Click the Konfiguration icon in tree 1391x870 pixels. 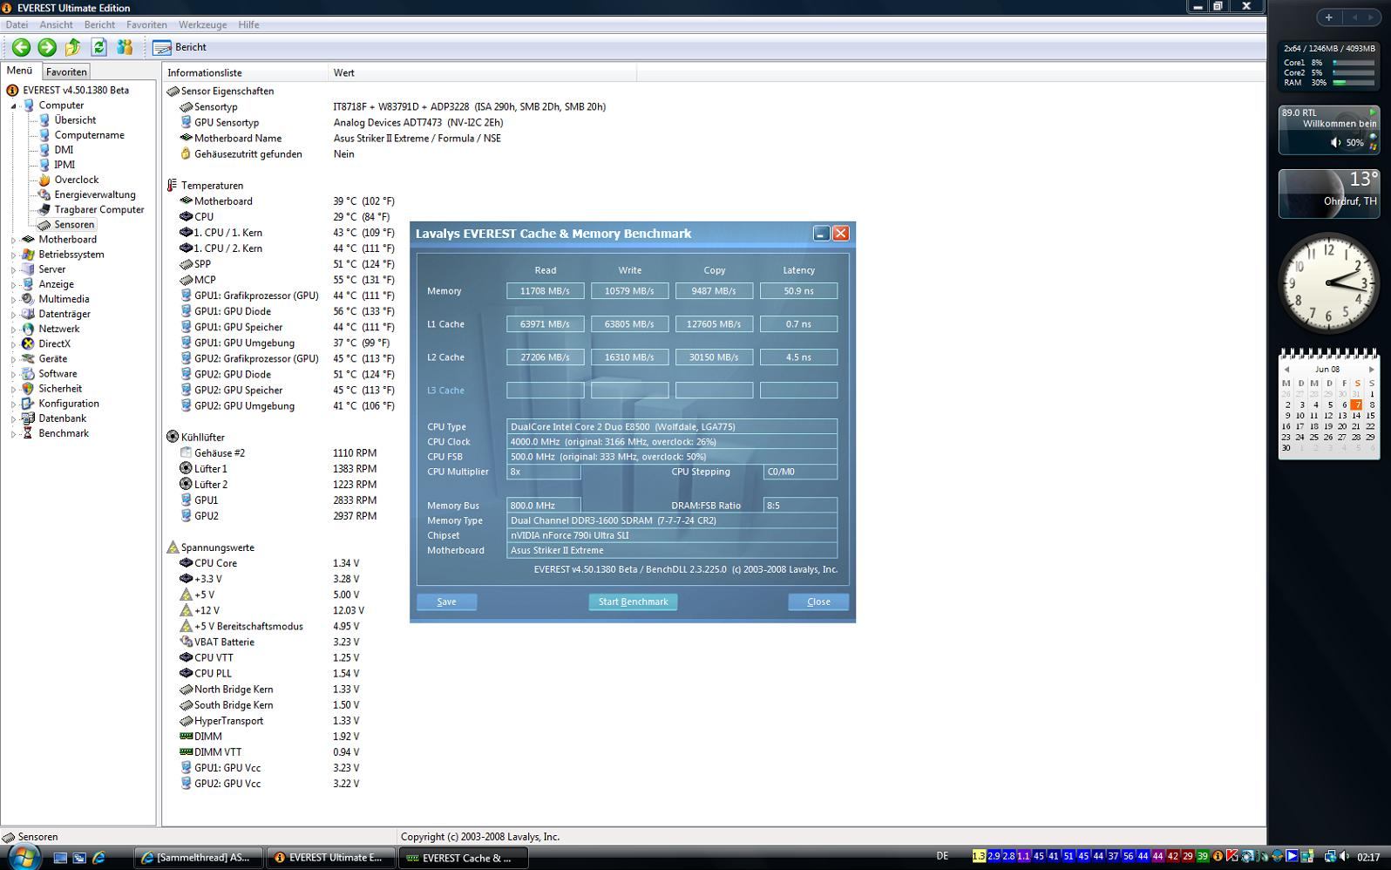click(28, 404)
